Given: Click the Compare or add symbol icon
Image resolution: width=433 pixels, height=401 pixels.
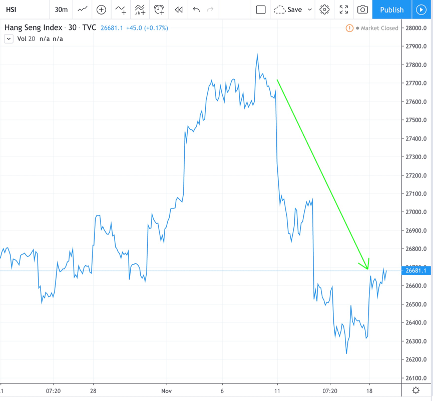Looking at the screenshot, I should [101, 9].
